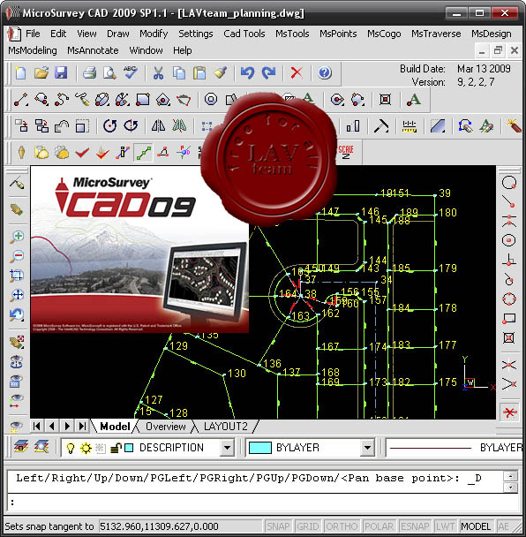Image resolution: width=526 pixels, height=537 pixels.
Task: Switch to the Overview tab
Action: click(x=166, y=427)
